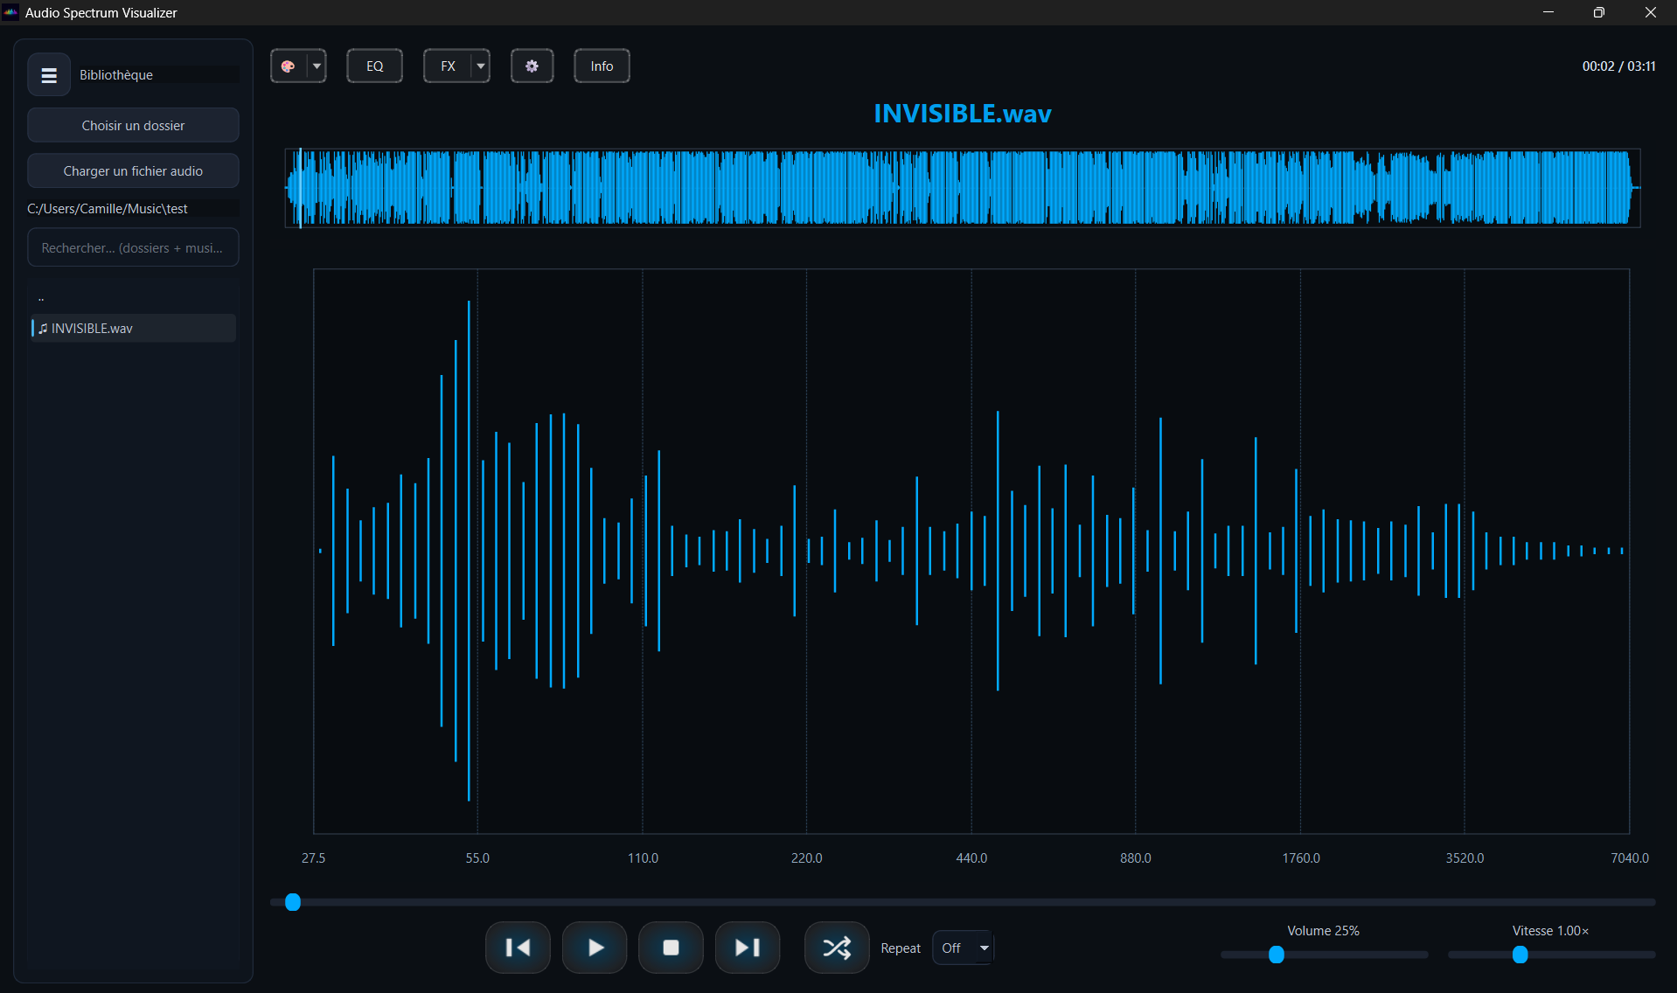Jump back to the previous track
Screen dimensions: 1677x993
tap(518, 948)
